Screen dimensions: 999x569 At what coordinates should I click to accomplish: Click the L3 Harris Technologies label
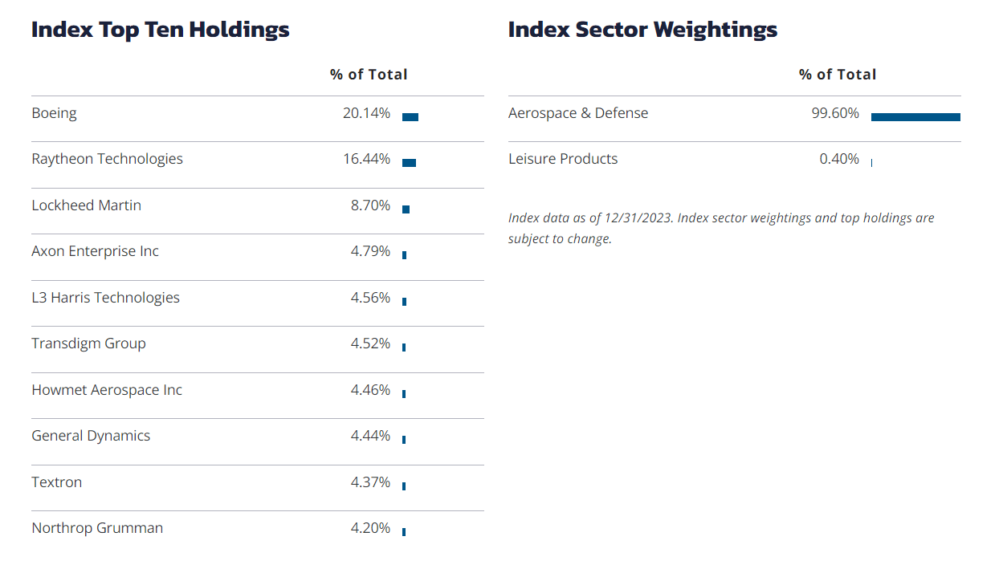point(105,298)
